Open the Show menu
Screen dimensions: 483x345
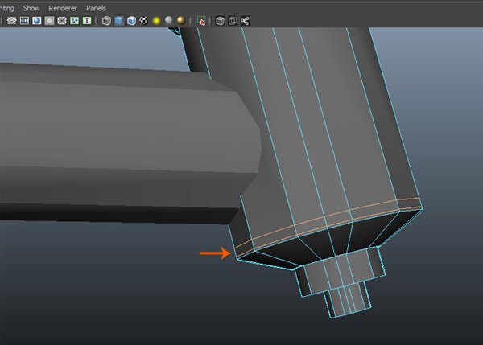(31, 8)
